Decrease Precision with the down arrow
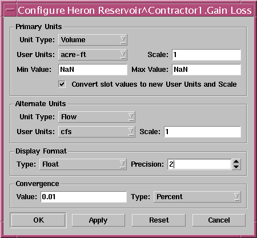 pyautogui.click(x=236, y=167)
